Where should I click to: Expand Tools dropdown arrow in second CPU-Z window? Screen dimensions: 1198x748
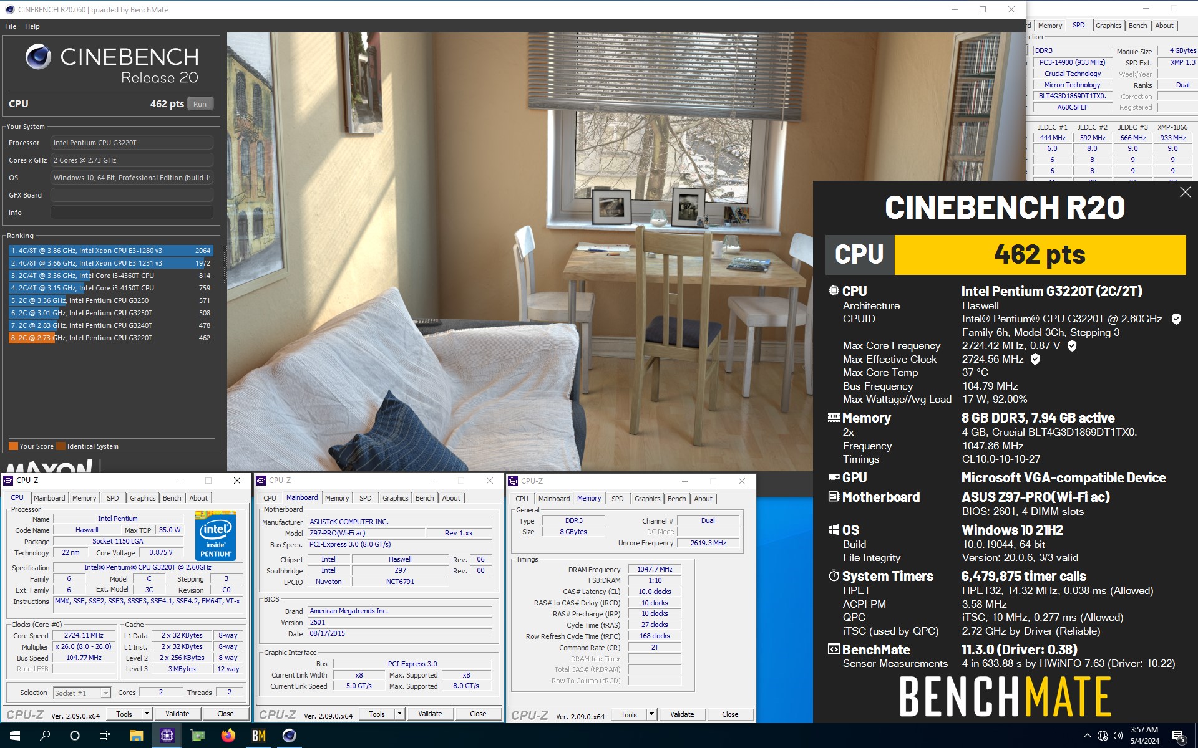(x=399, y=714)
